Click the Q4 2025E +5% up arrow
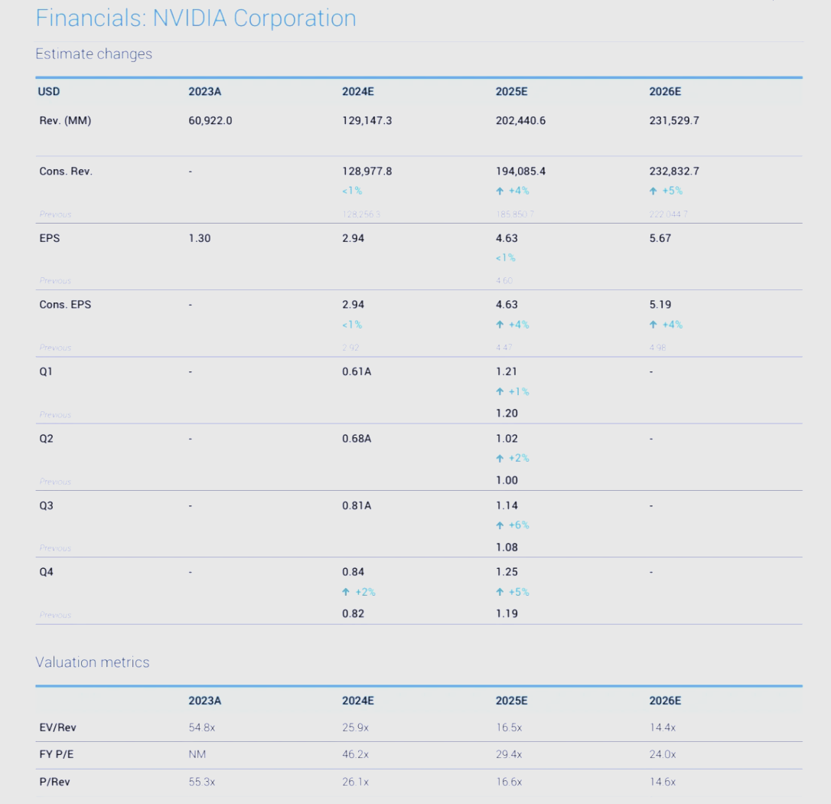Screen dimensions: 831x804 [x=500, y=592]
